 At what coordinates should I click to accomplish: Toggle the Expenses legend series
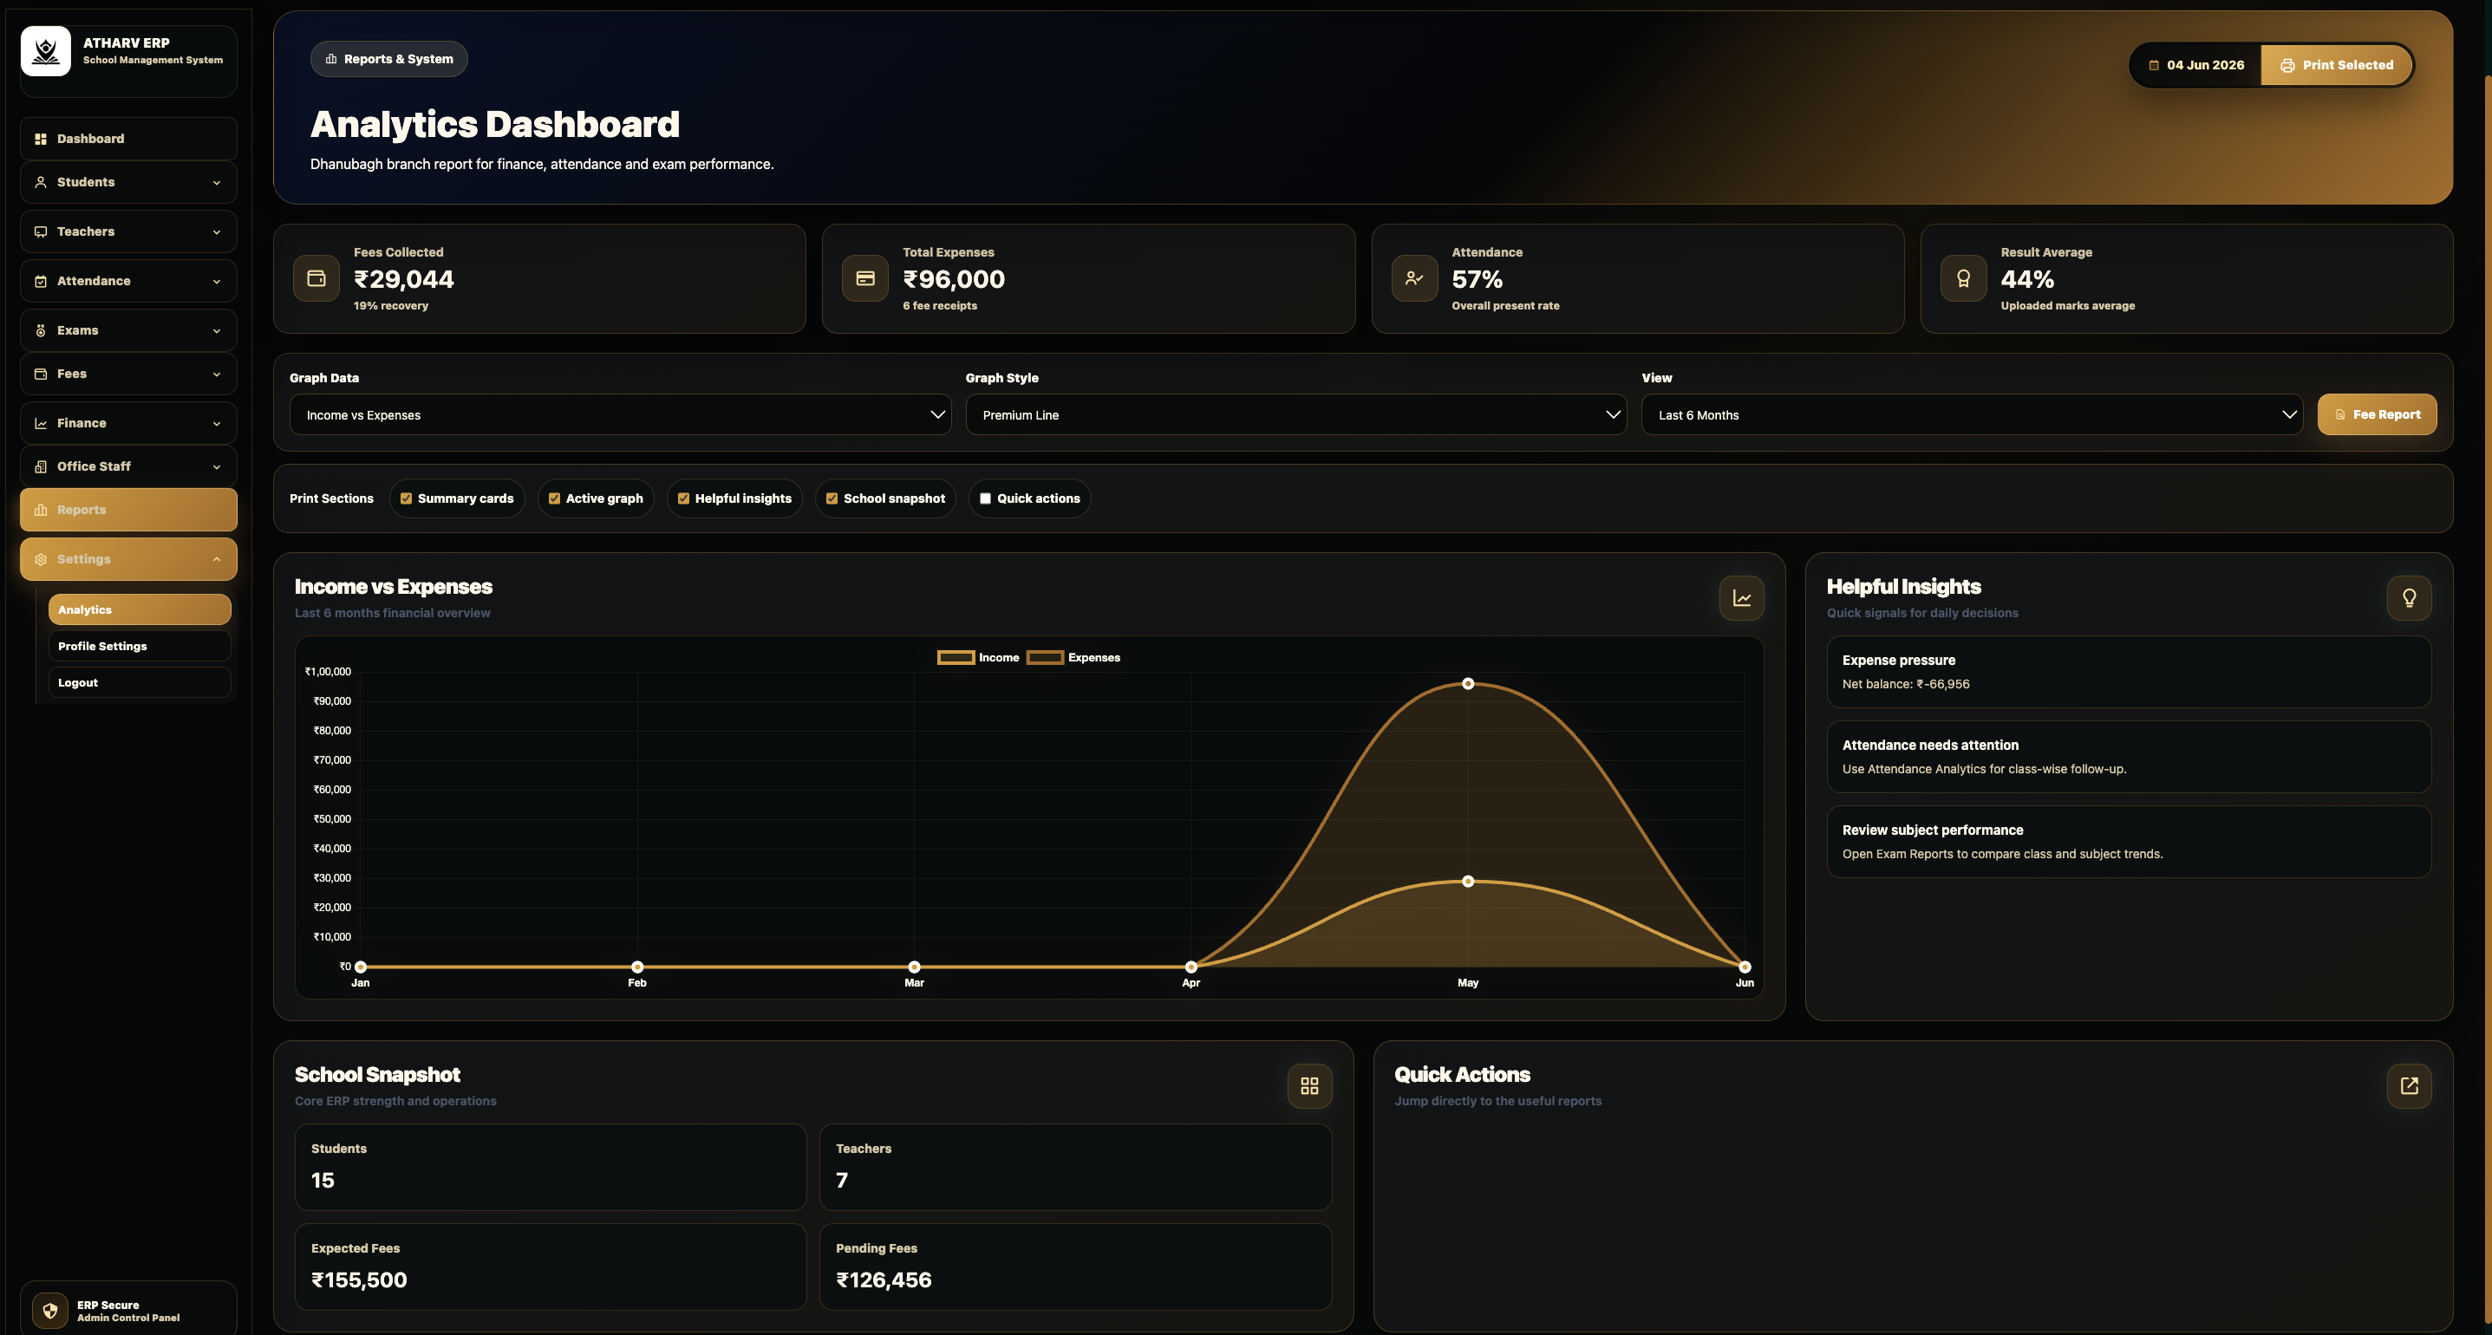click(x=1073, y=658)
